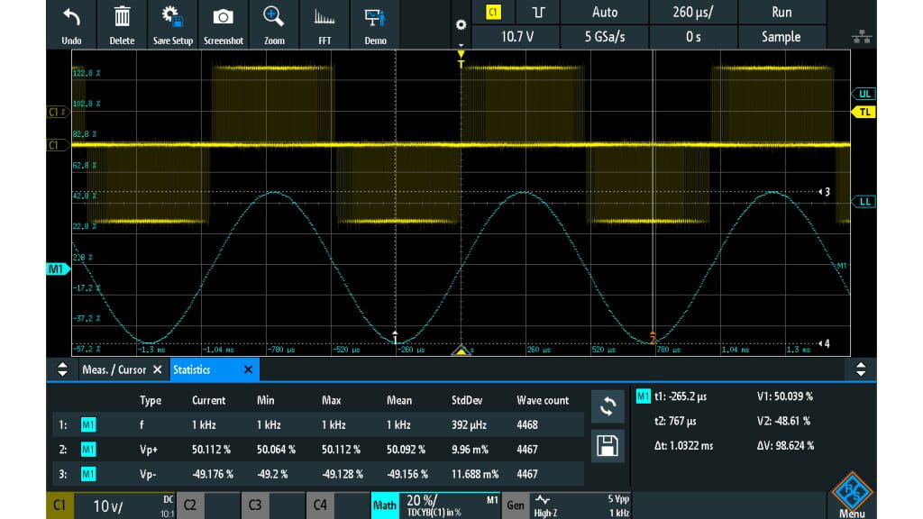Toggle channel C4 on
The image size is (923, 519).
[x=320, y=505]
